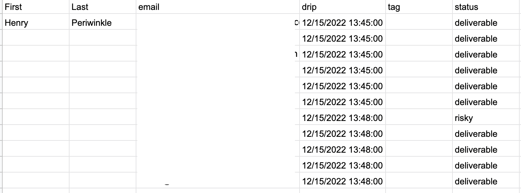Click the first 12/15/2022 13:48:00 drip cell
Image resolution: width=521 pixels, height=193 pixels.
343,118
